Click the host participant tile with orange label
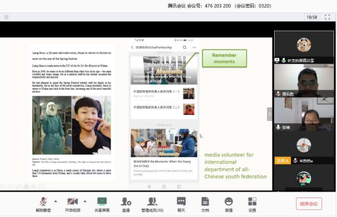 [x=304, y=148]
